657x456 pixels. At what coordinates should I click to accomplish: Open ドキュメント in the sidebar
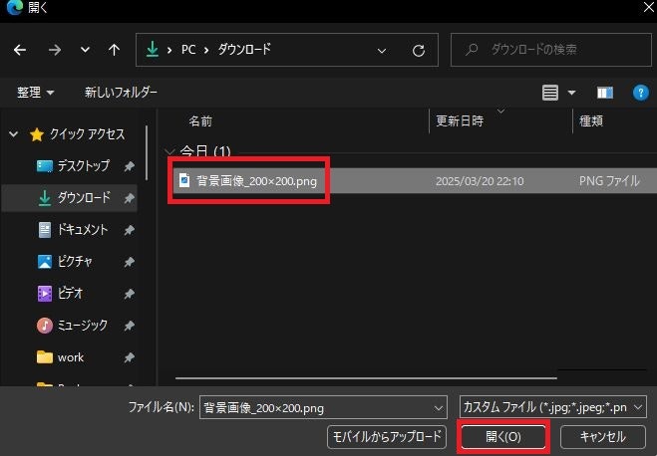pyautogui.click(x=83, y=230)
